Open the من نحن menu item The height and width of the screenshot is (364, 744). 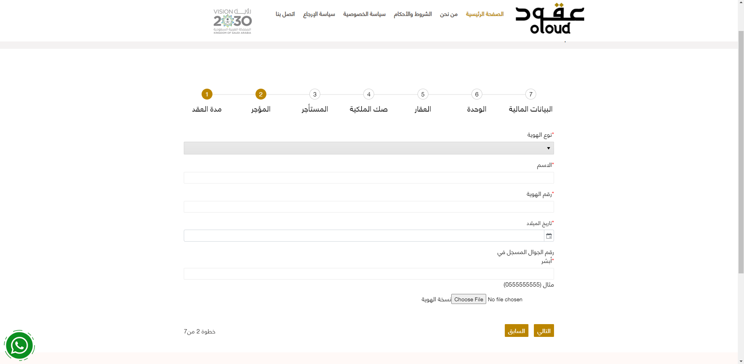(x=449, y=14)
